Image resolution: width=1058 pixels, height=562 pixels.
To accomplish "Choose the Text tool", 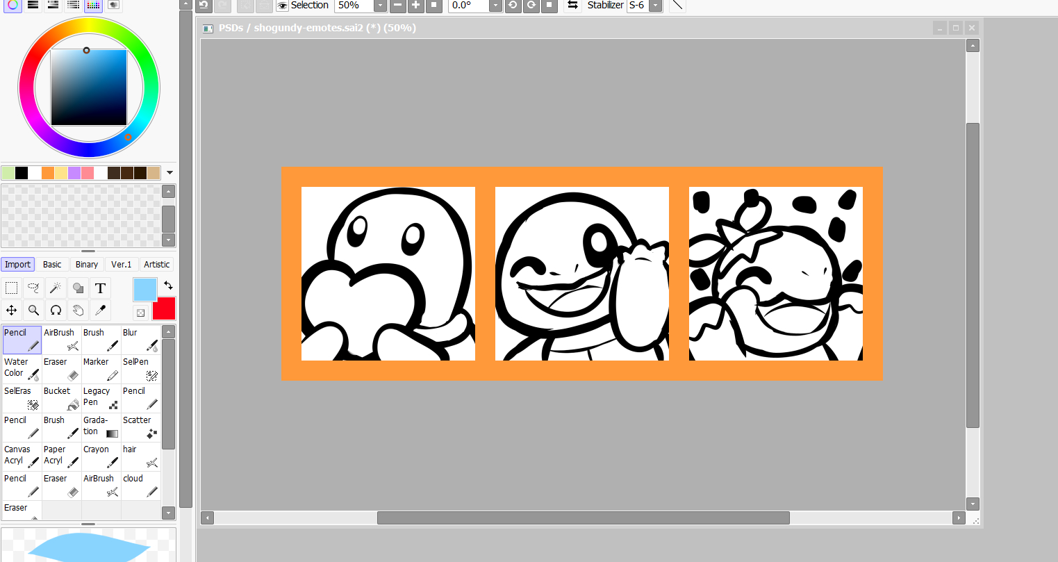I will tap(100, 288).
